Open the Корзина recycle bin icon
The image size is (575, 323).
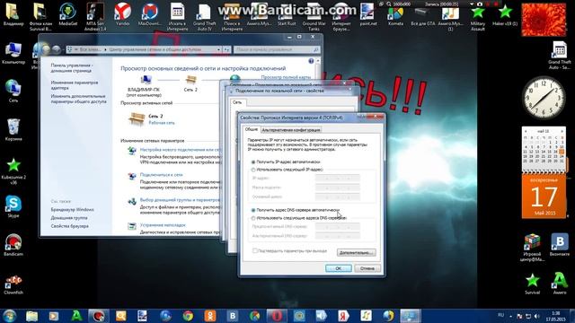point(13,129)
